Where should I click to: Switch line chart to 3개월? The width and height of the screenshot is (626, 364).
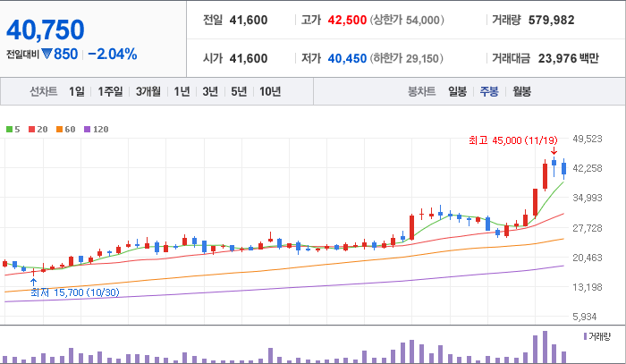click(148, 91)
